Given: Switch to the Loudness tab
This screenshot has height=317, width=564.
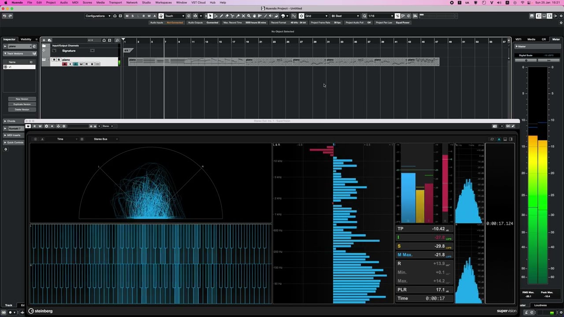Looking at the screenshot, I should click(x=541, y=305).
